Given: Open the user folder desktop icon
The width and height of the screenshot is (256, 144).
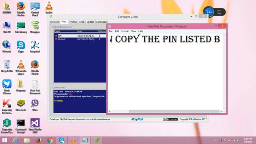Looking at the screenshot, I should pyautogui.click(x=7, y=8).
